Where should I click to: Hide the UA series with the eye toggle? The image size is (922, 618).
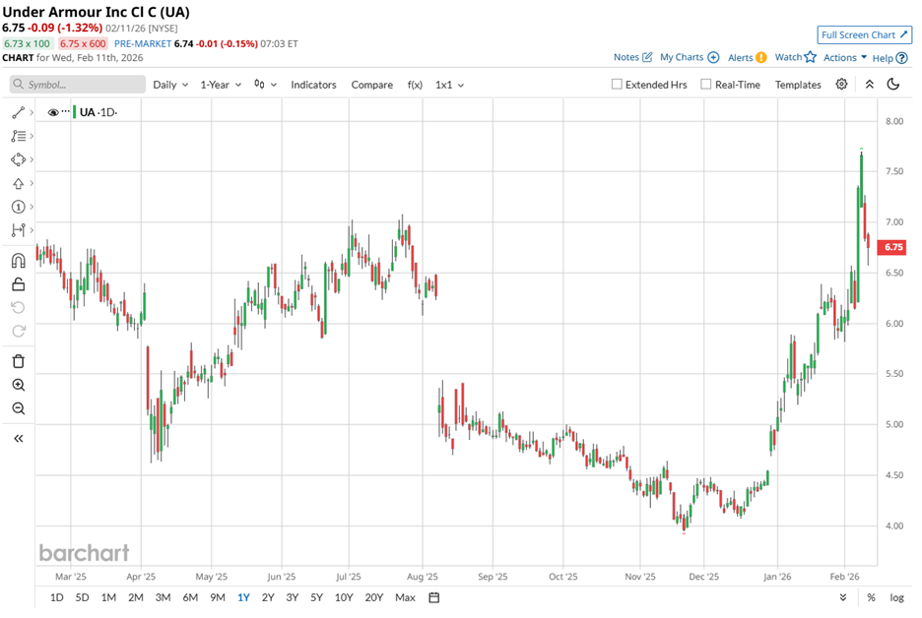(55, 112)
